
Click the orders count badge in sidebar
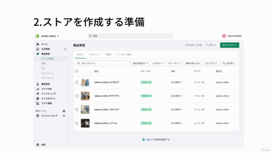[x=65, y=49]
